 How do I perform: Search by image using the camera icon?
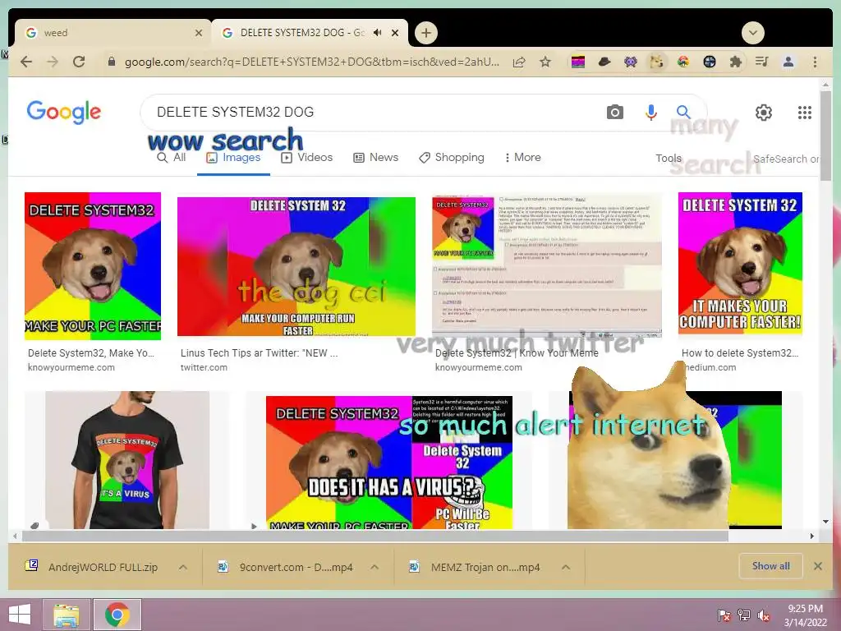click(614, 112)
